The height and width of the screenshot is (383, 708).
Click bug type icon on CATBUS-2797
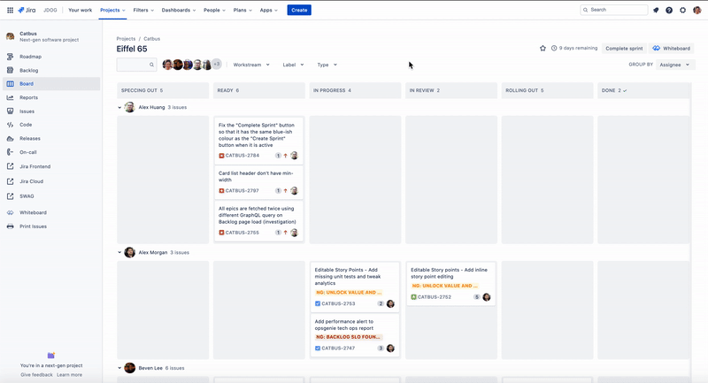[x=221, y=191]
